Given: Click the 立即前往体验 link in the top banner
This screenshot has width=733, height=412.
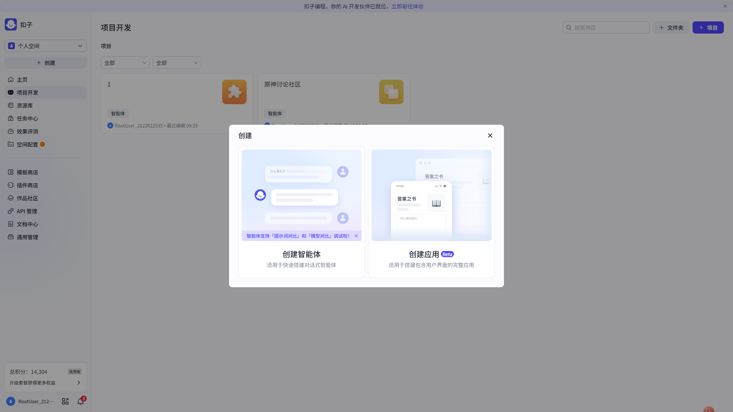Looking at the screenshot, I should point(408,6).
